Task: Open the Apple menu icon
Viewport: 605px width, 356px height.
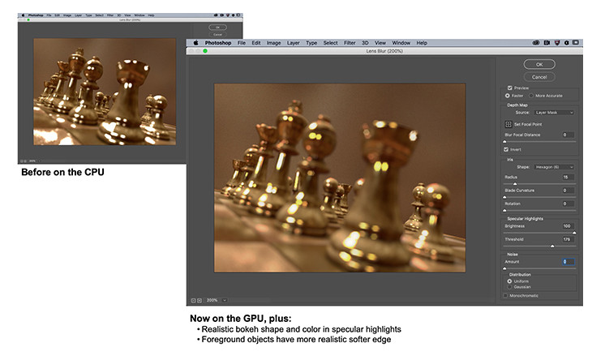Action: (x=195, y=42)
